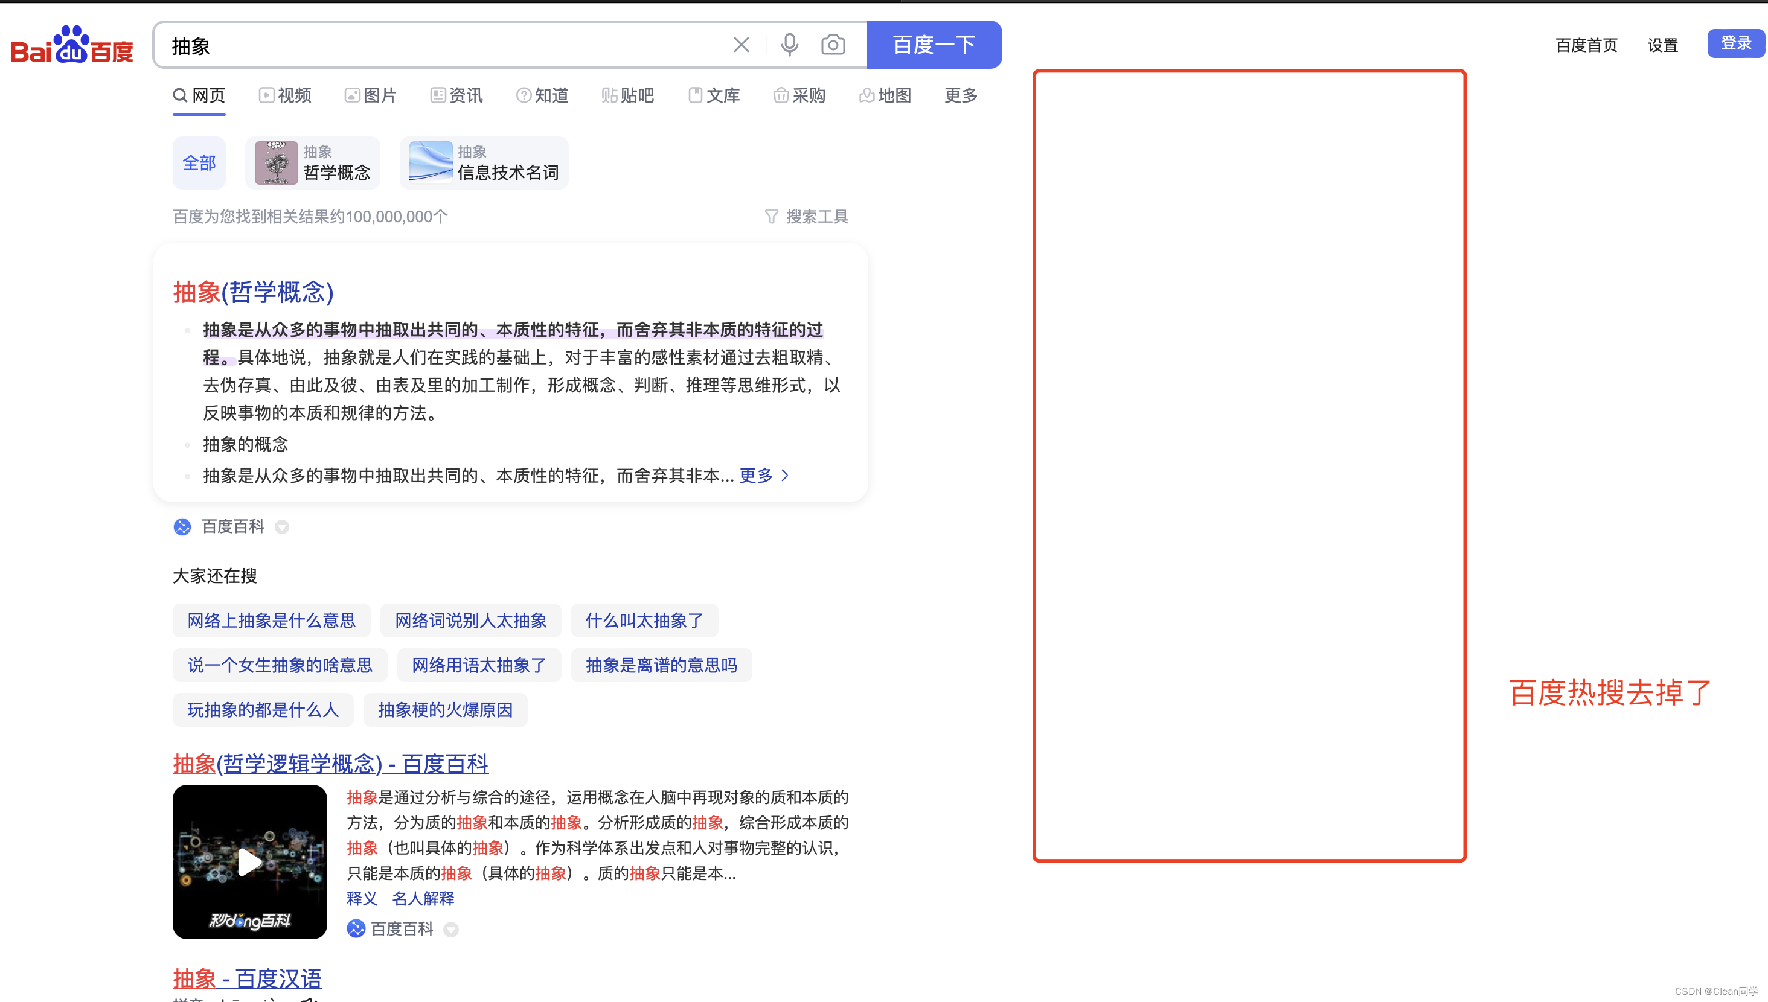
Task: Switch to the 图片 tab
Action: pyautogui.click(x=370, y=95)
